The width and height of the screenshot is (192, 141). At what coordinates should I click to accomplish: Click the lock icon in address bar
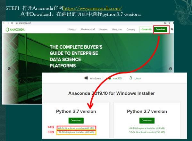(17, 23)
